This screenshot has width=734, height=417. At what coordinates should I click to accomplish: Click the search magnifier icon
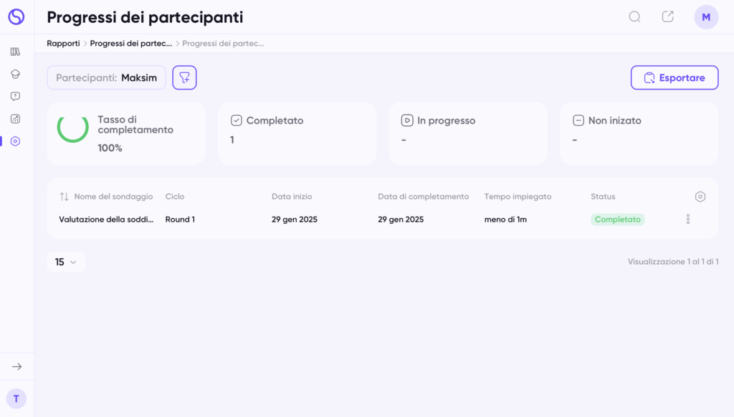click(x=634, y=17)
